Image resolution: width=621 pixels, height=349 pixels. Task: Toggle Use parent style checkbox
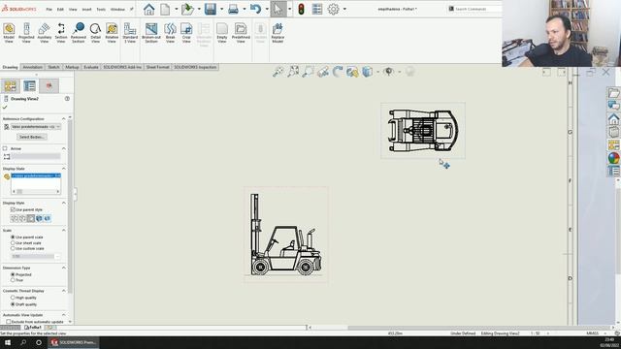pos(13,209)
